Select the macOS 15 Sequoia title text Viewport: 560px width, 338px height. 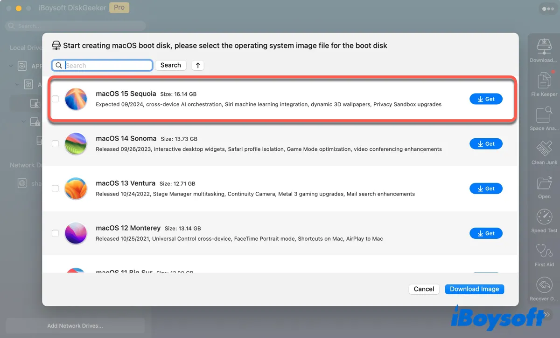pyautogui.click(x=126, y=94)
